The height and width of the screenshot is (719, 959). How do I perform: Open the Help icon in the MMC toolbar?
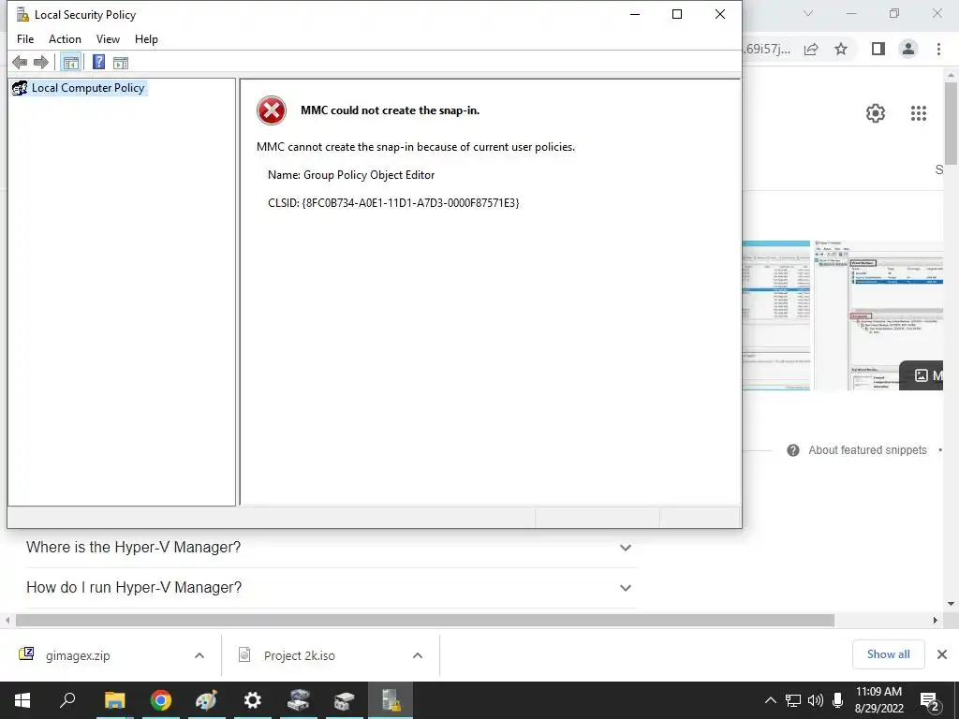point(98,63)
